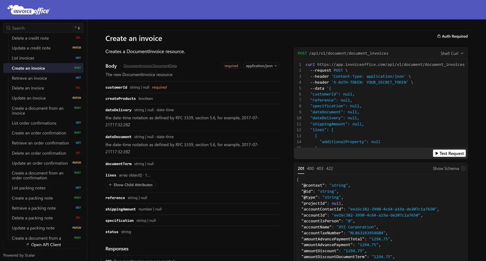Select Create an invoice in sidebar
The width and height of the screenshot is (486, 261).
pyautogui.click(x=43, y=68)
